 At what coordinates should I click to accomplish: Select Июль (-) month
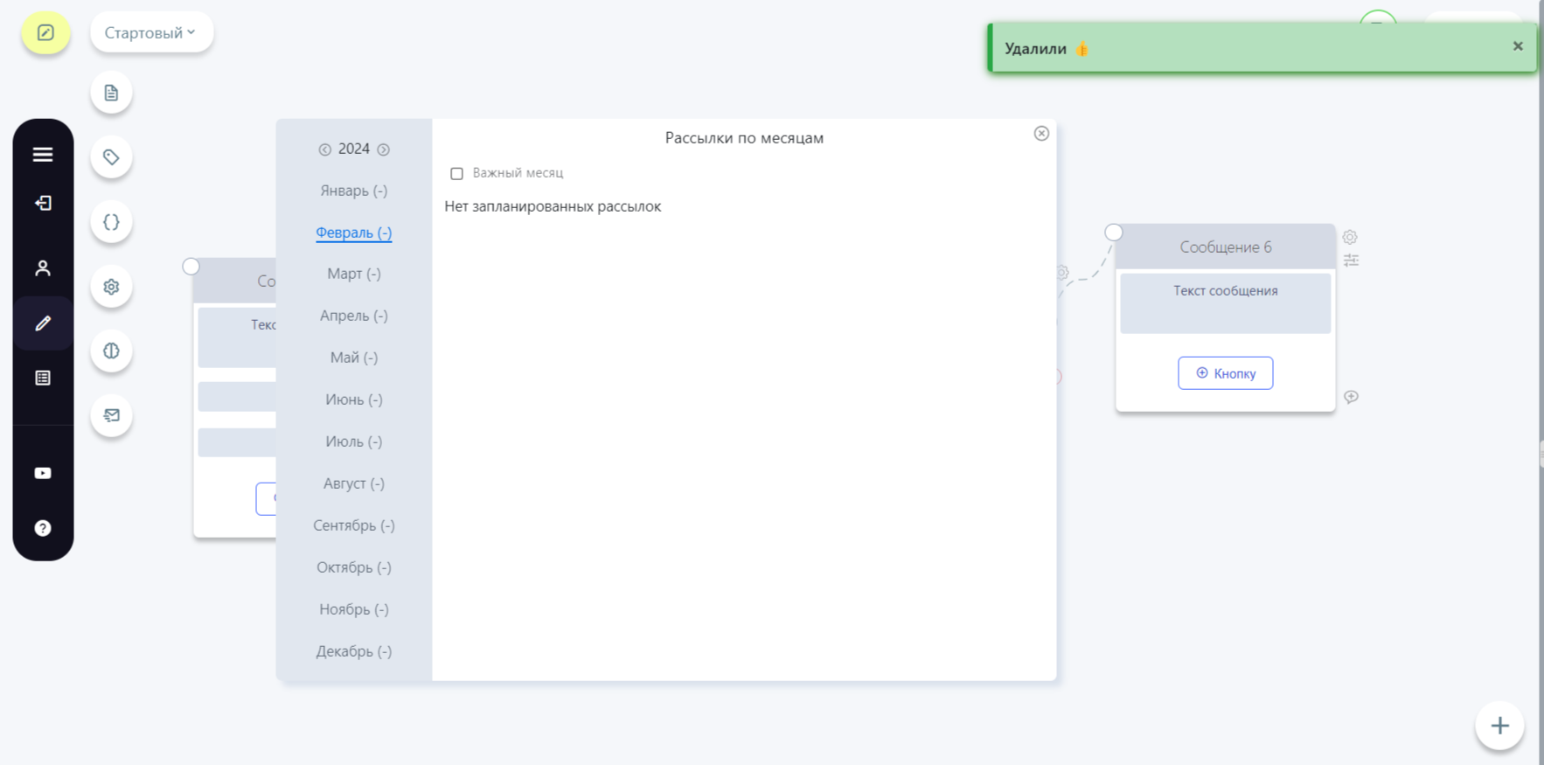(354, 442)
